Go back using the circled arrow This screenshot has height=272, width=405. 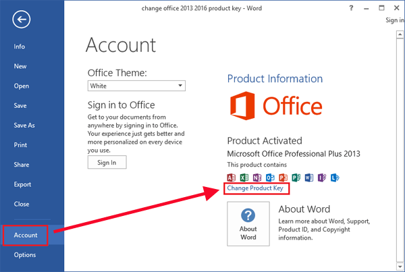[21, 19]
